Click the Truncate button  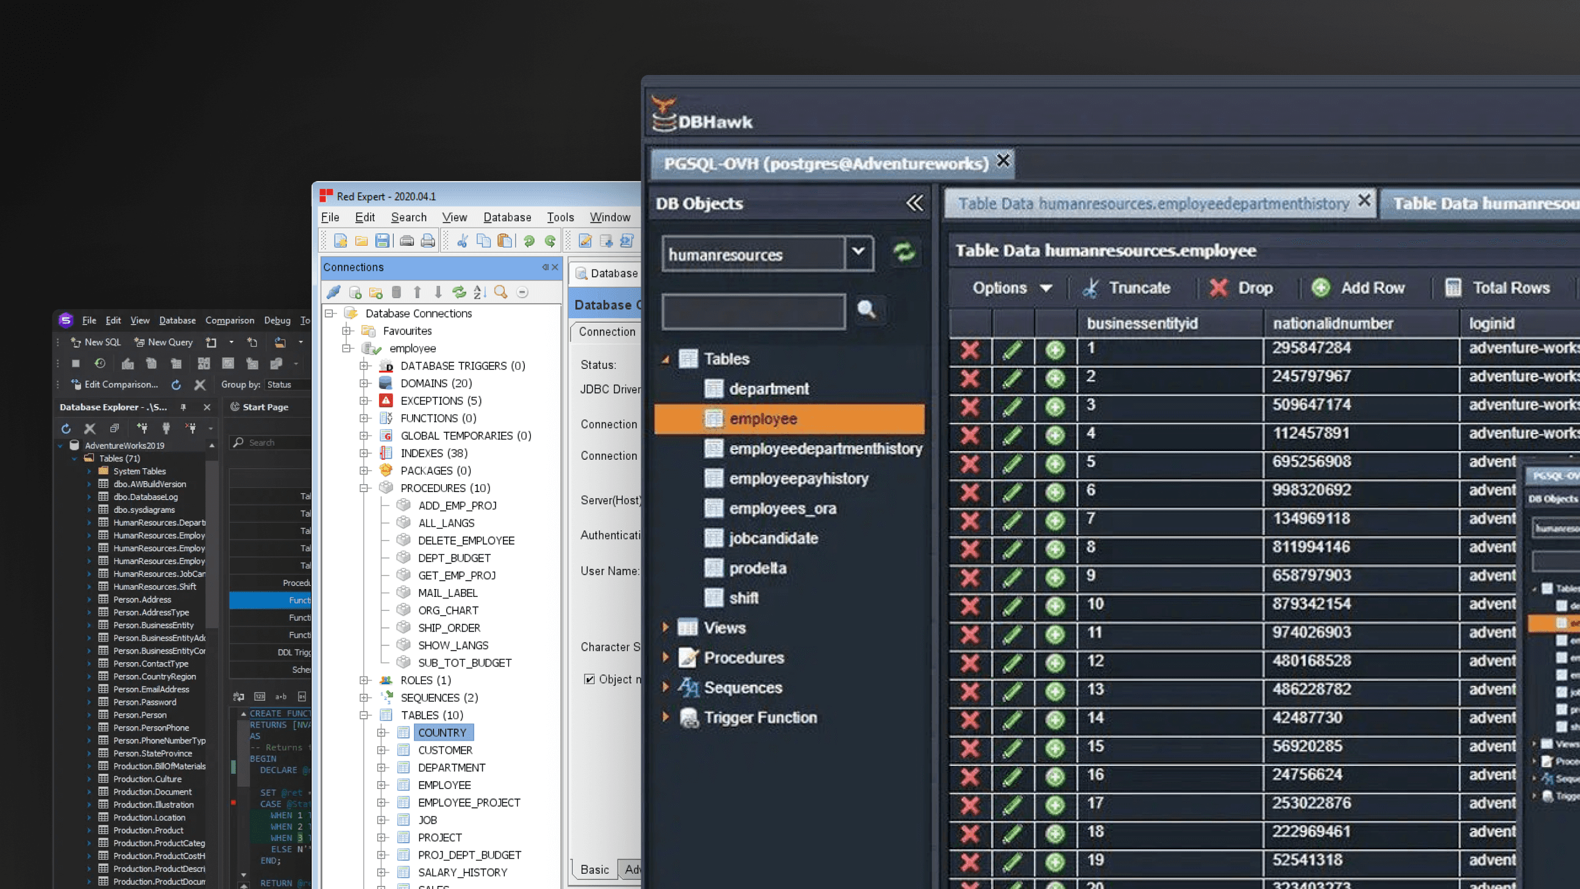click(x=1127, y=288)
